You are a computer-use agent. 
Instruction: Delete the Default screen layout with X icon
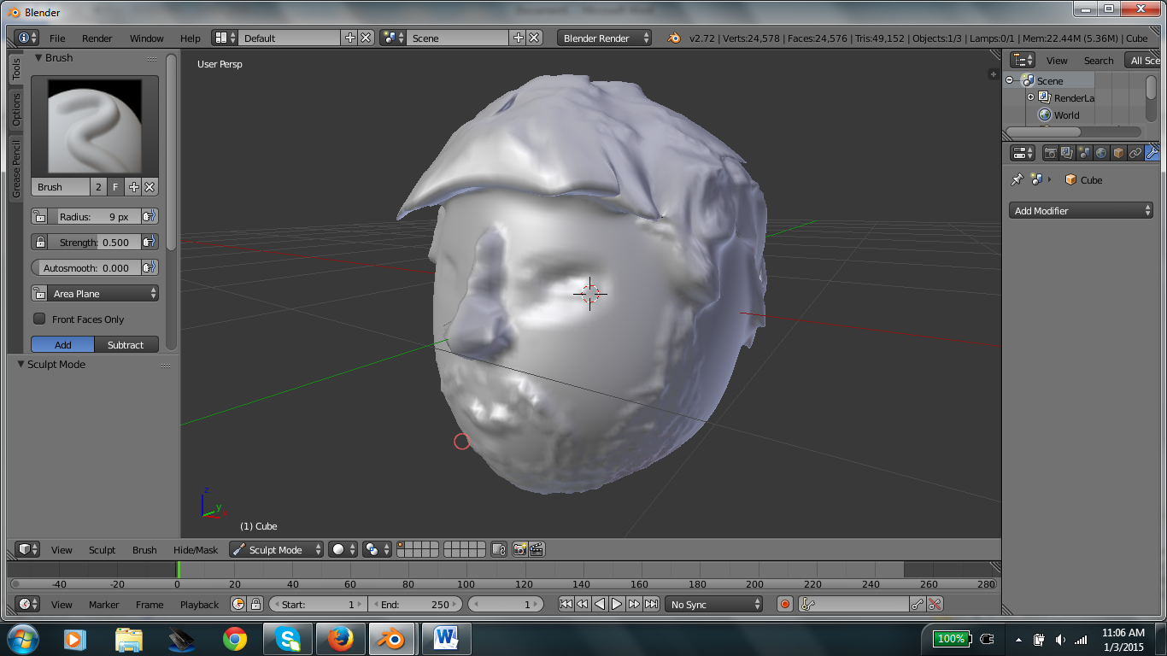(x=366, y=38)
